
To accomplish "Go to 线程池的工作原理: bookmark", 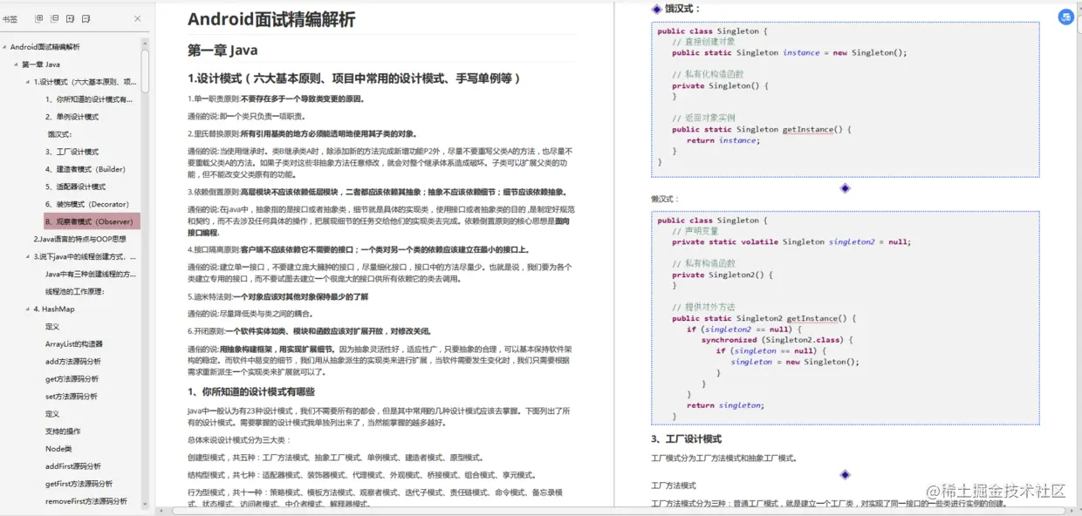I will (x=75, y=291).
